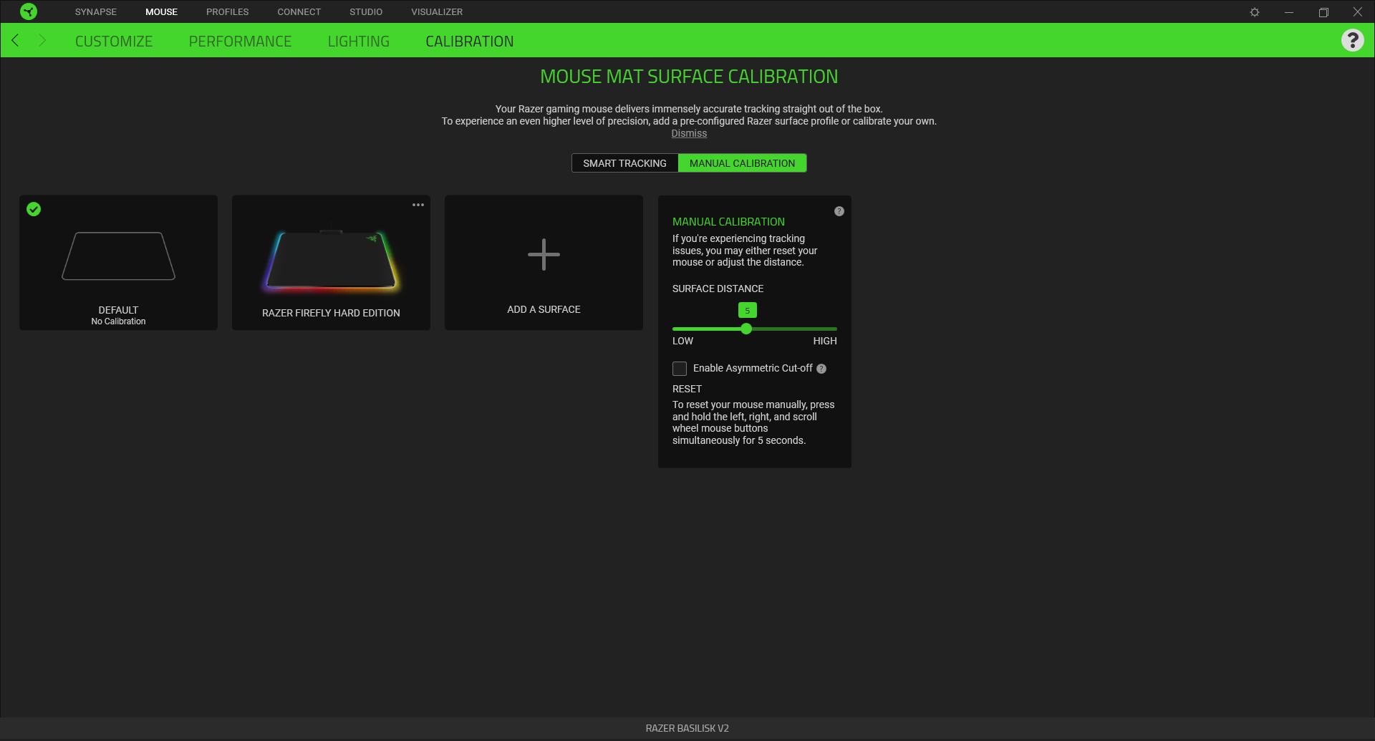Click Razer Basilisk V2 device label
Viewport: 1375px width, 741px height.
[687, 728]
